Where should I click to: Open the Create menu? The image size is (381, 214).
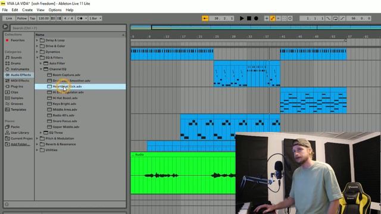pyautogui.click(x=27, y=10)
